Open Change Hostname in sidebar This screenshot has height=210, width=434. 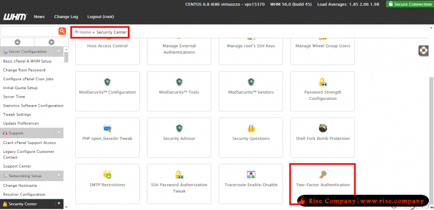pos(20,186)
